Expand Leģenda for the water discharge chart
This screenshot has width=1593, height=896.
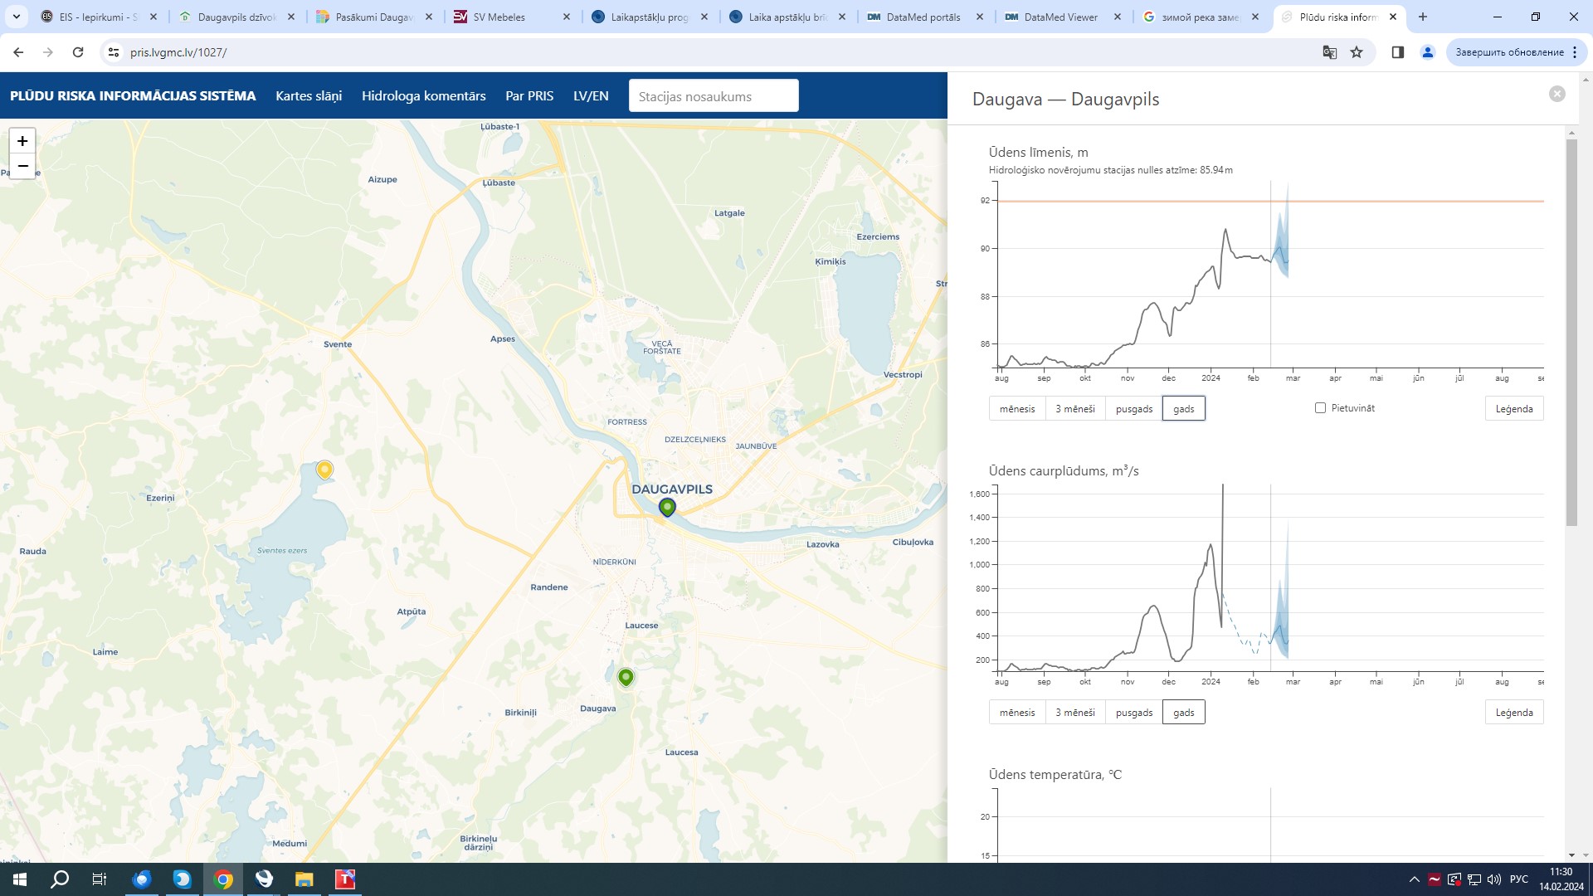click(1513, 713)
